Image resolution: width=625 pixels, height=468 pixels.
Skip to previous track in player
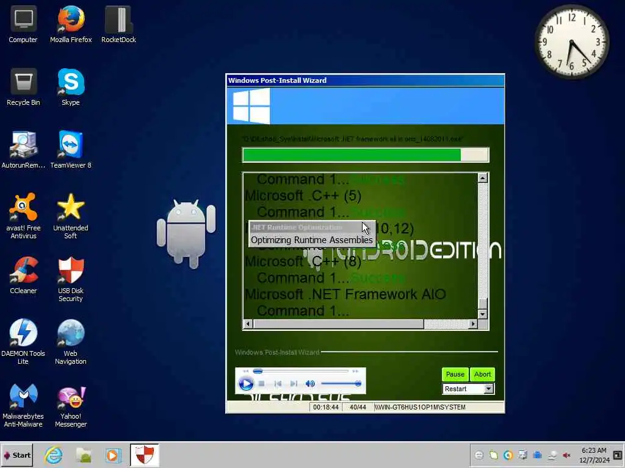point(278,384)
